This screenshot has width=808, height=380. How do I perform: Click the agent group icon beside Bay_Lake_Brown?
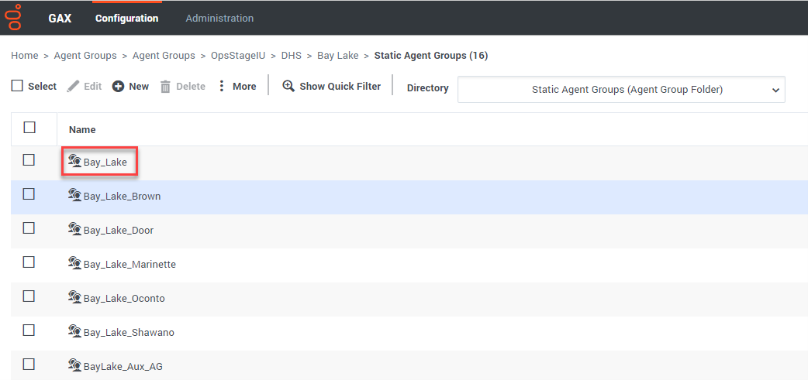(74, 196)
